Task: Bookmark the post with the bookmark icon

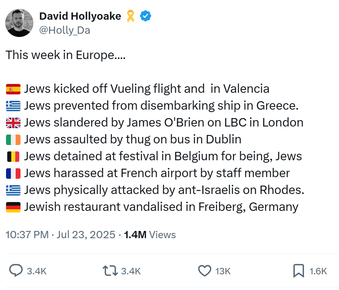Action: tap(298, 271)
